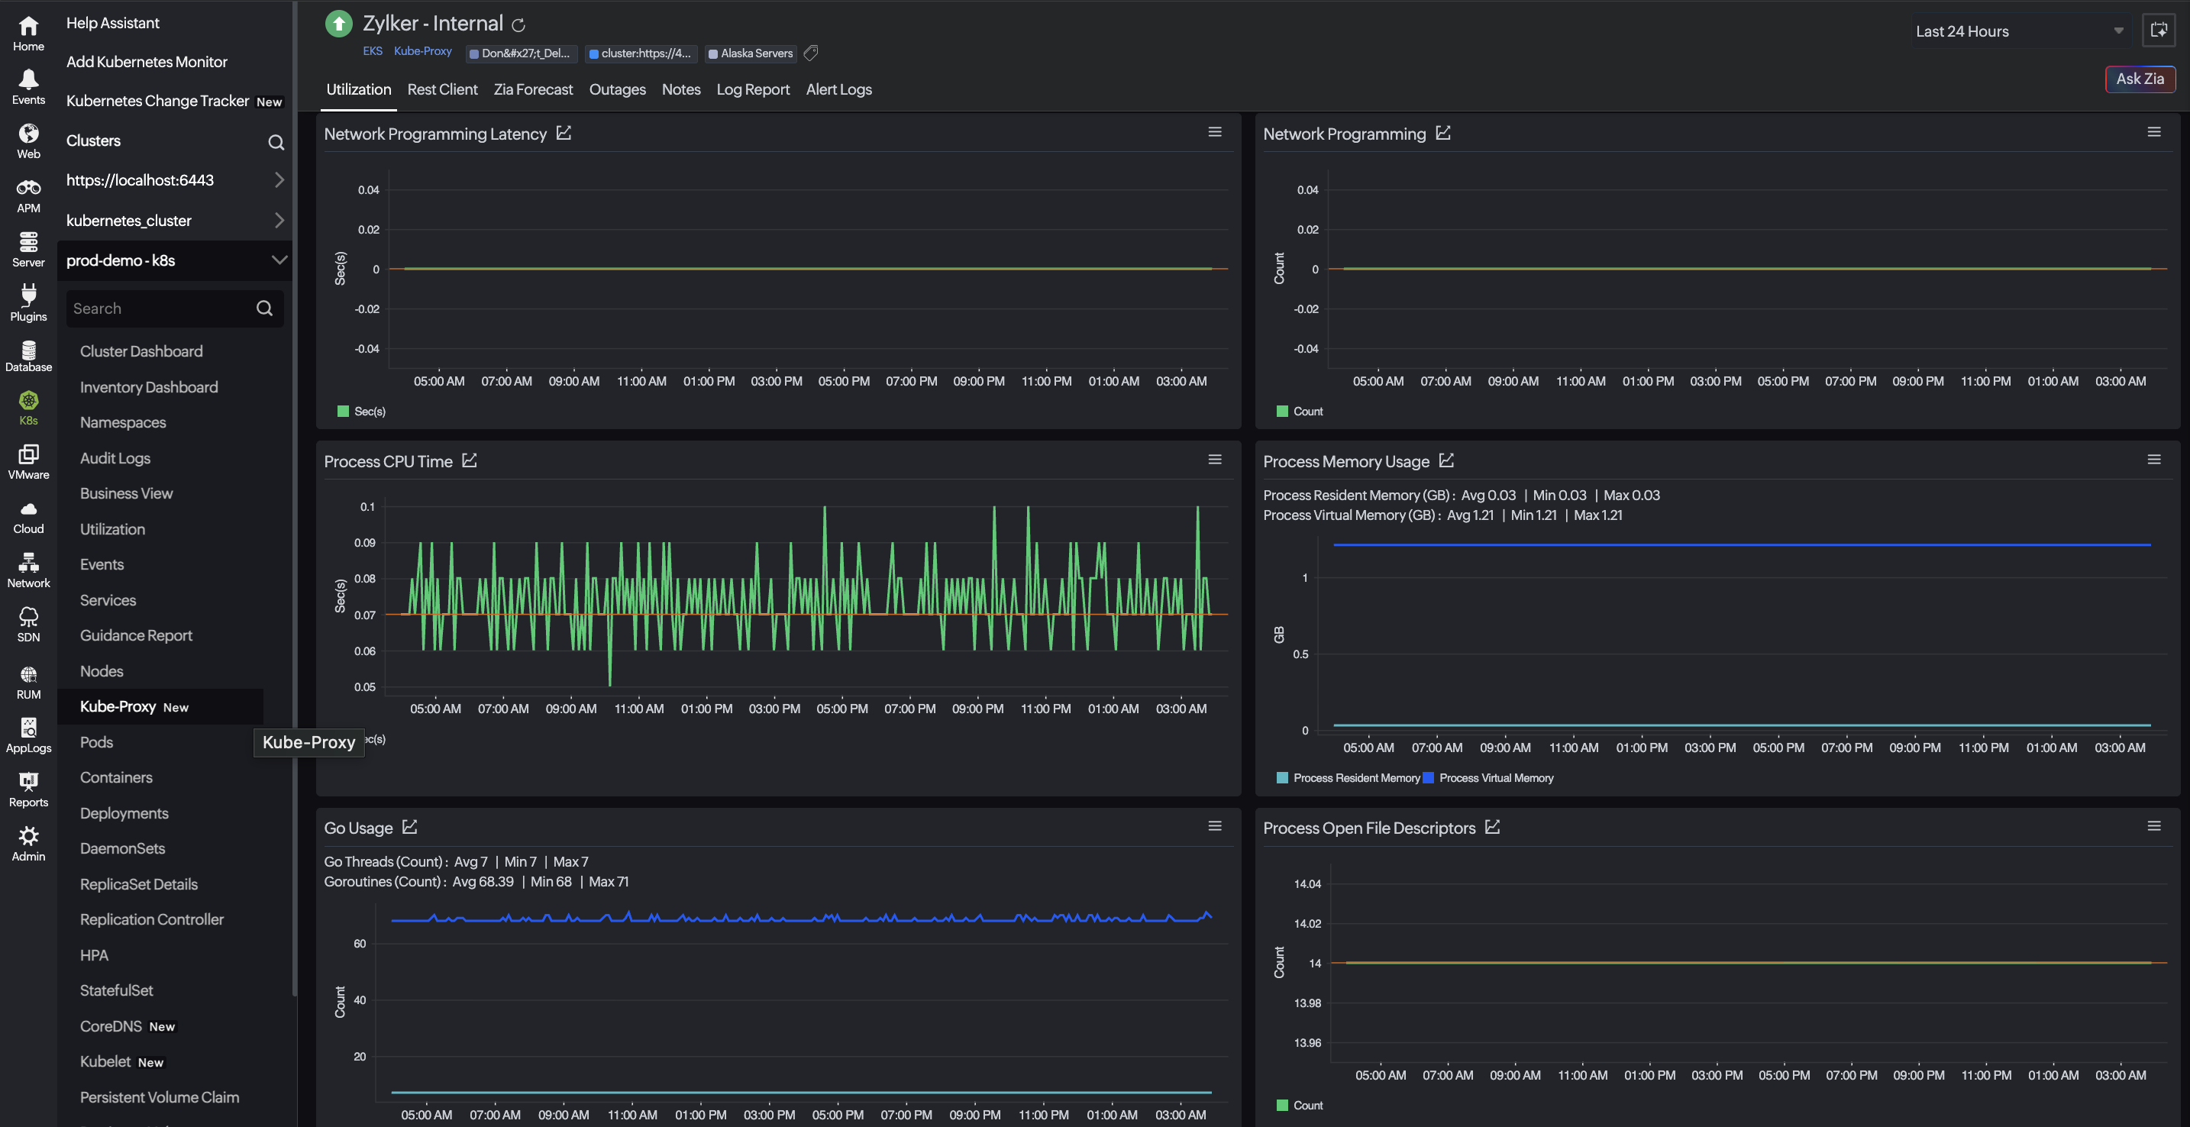Select the K8s icon in sidebar
2190x1127 pixels.
point(28,400)
